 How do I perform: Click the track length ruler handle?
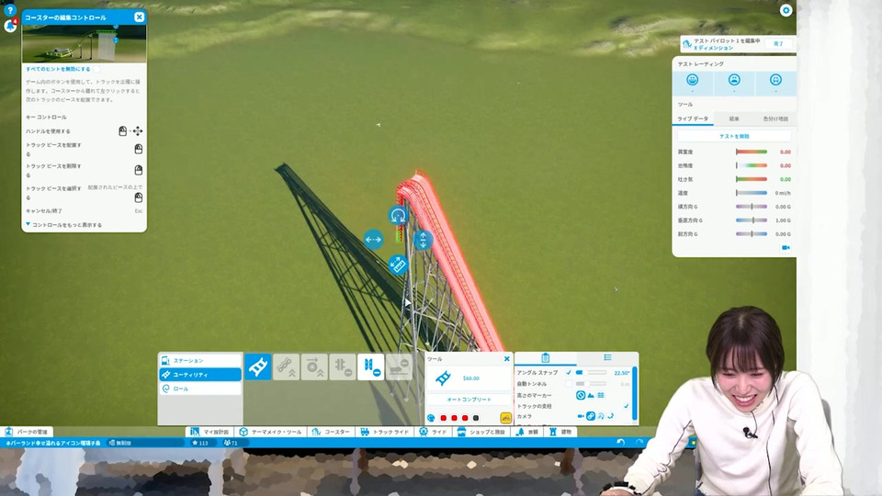[x=398, y=265]
